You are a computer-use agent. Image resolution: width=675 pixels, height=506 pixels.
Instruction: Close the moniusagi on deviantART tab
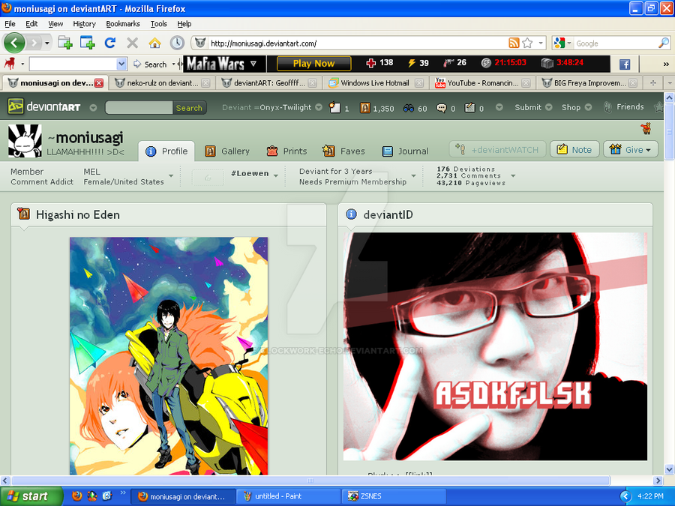(99, 83)
